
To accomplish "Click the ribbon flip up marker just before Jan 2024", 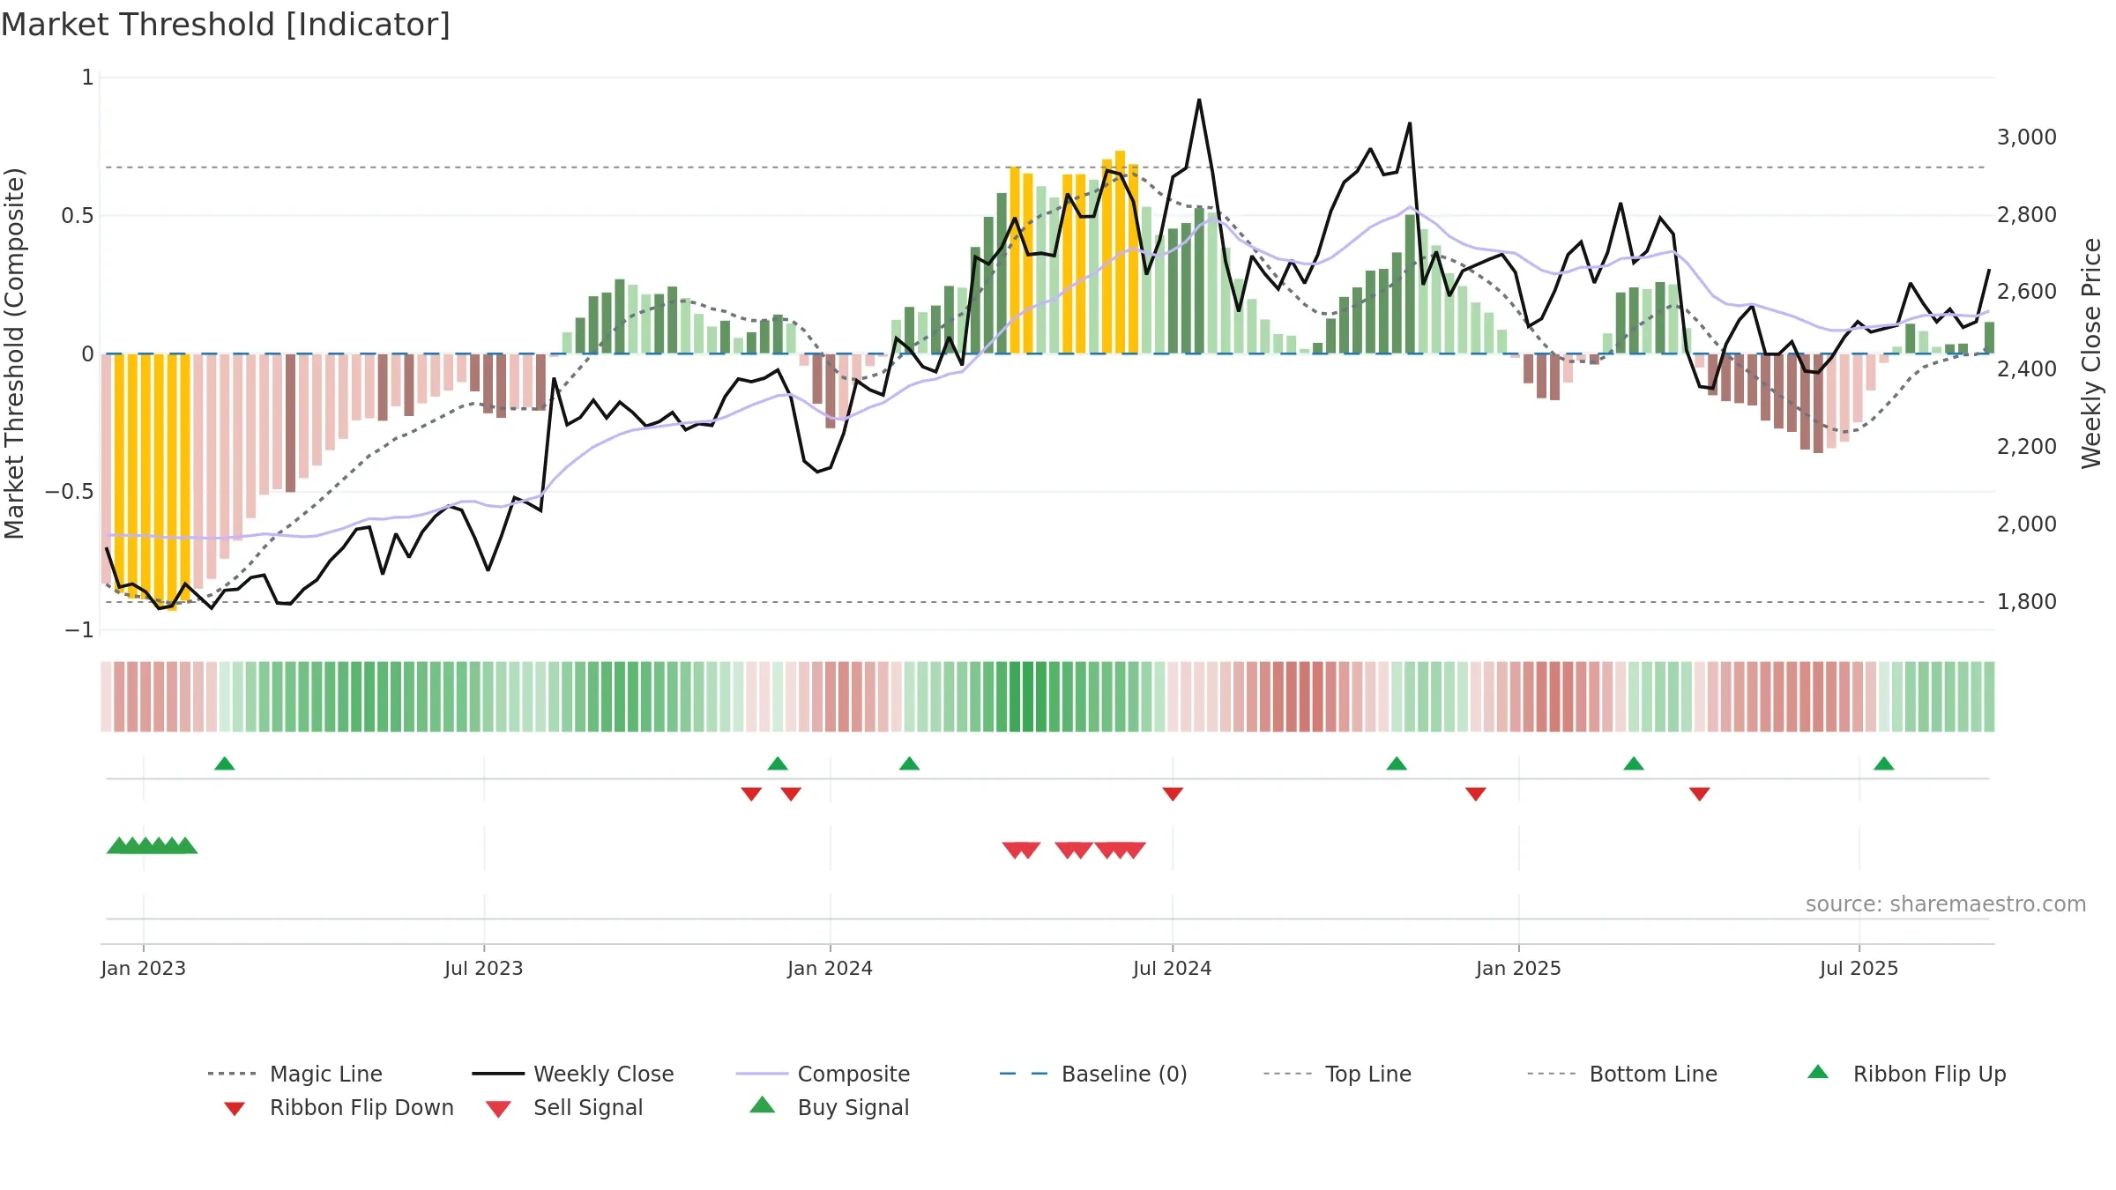I will (778, 763).
